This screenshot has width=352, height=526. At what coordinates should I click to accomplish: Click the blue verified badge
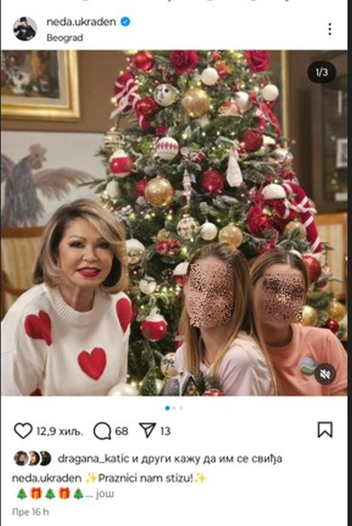[x=125, y=22]
